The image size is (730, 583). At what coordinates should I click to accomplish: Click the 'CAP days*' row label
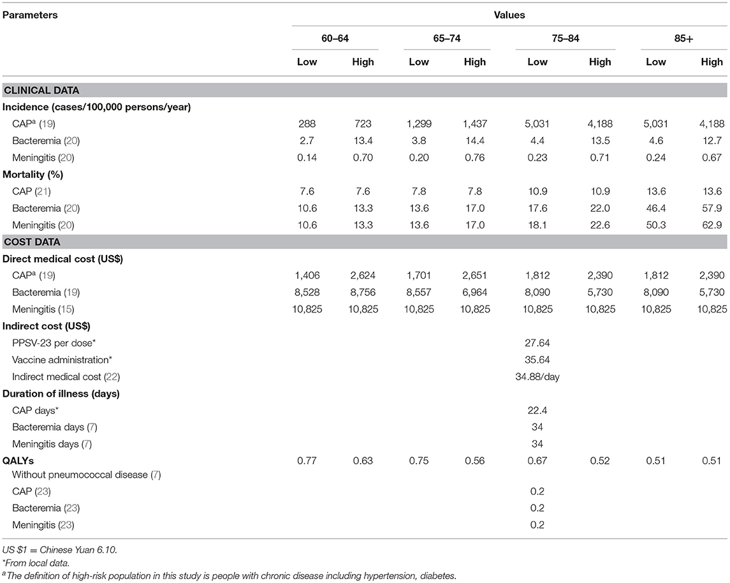(x=35, y=410)
